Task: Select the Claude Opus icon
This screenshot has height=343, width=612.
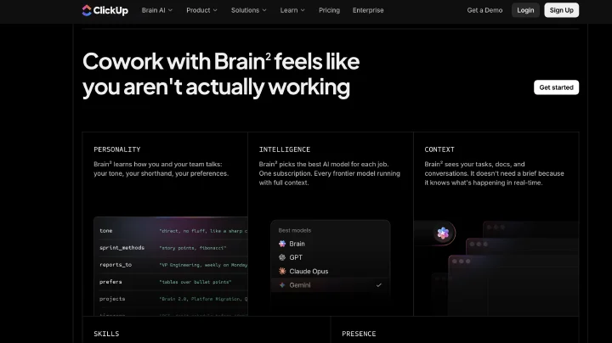Action: click(x=282, y=271)
